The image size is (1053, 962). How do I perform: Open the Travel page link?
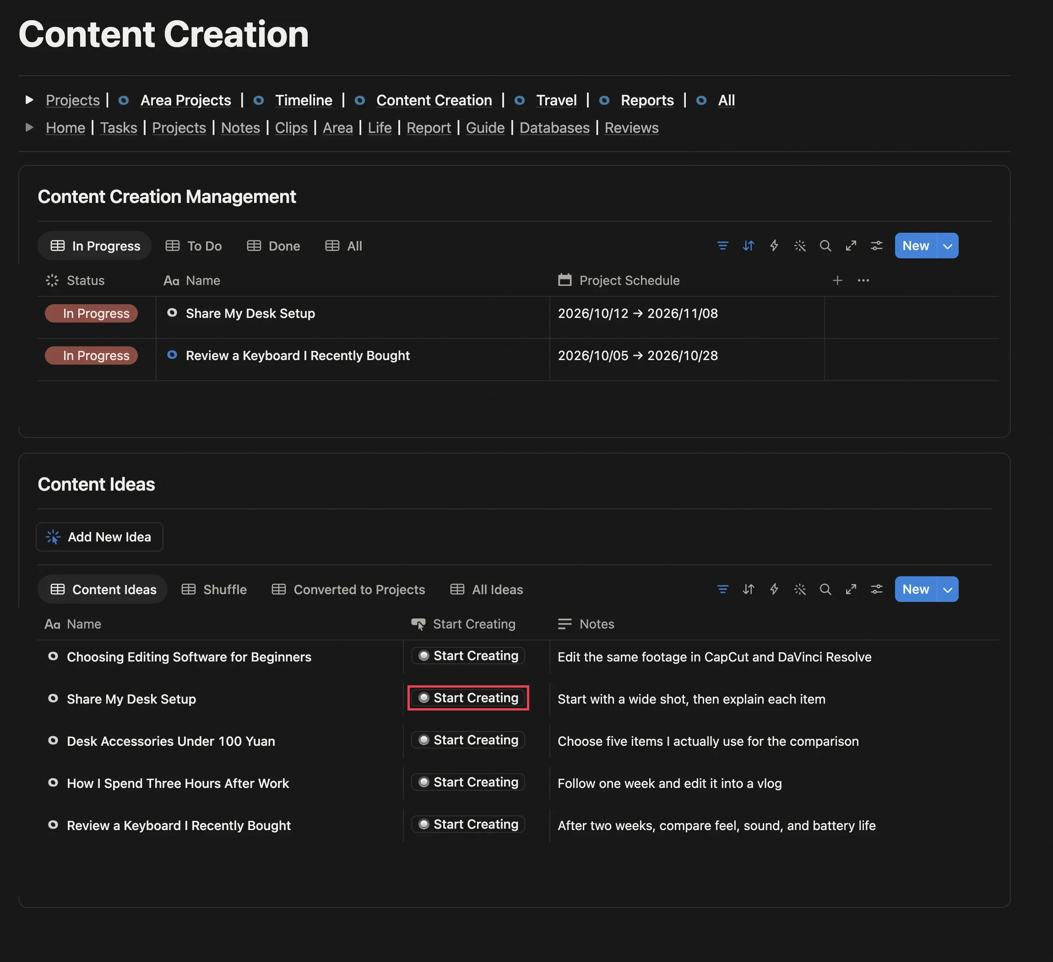pyautogui.click(x=556, y=100)
